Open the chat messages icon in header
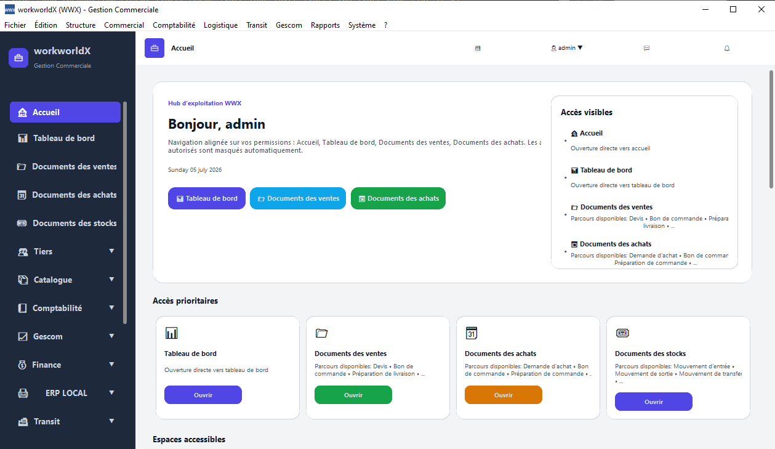 647,48
